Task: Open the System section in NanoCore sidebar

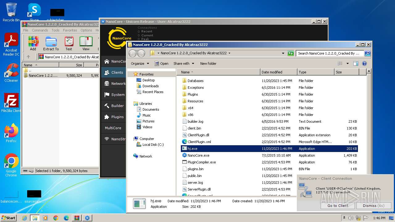Action: pos(114,95)
